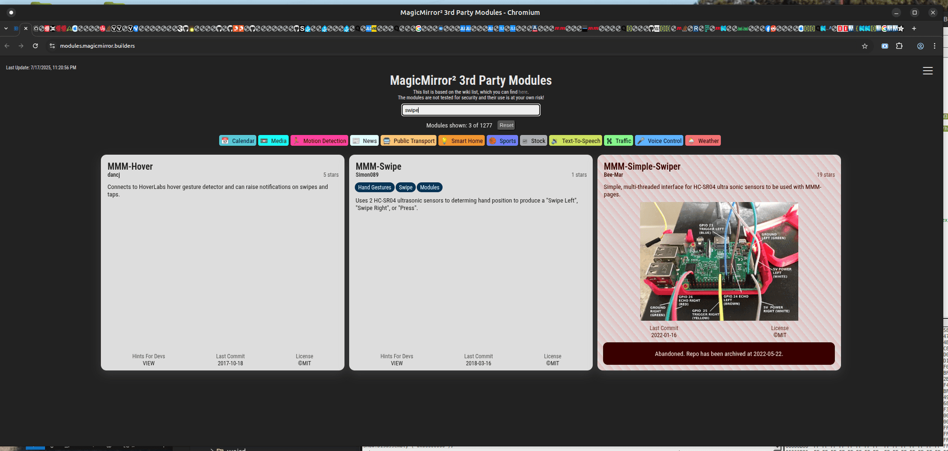Filter by Media category
The height and width of the screenshot is (451, 948).
pyautogui.click(x=273, y=141)
